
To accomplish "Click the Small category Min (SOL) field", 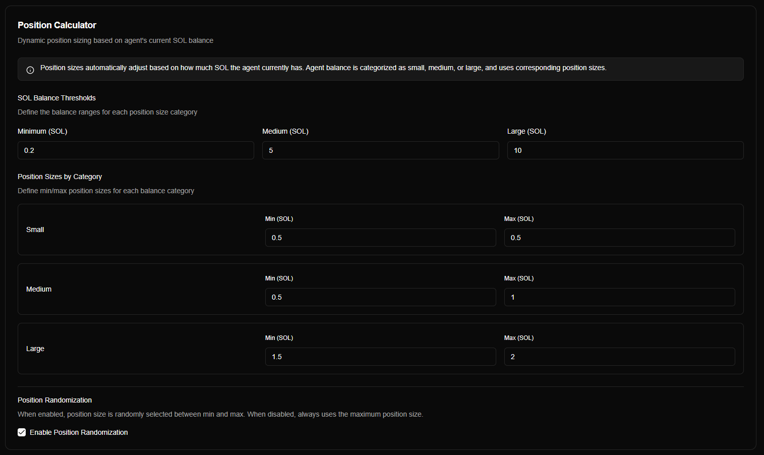I will [x=380, y=238].
